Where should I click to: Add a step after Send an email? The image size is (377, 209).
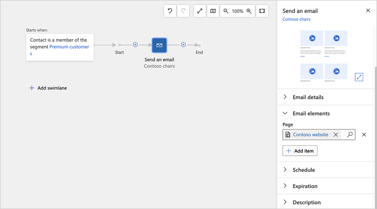(183, 45)
